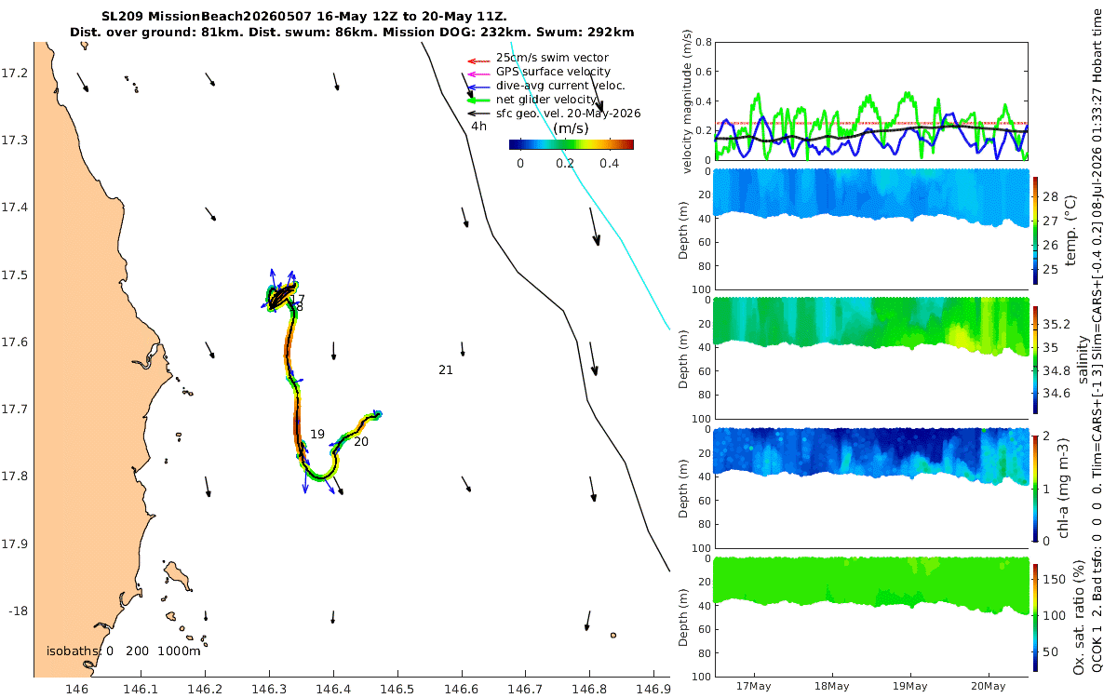Click map longitude tick '146'

point(77,689)
